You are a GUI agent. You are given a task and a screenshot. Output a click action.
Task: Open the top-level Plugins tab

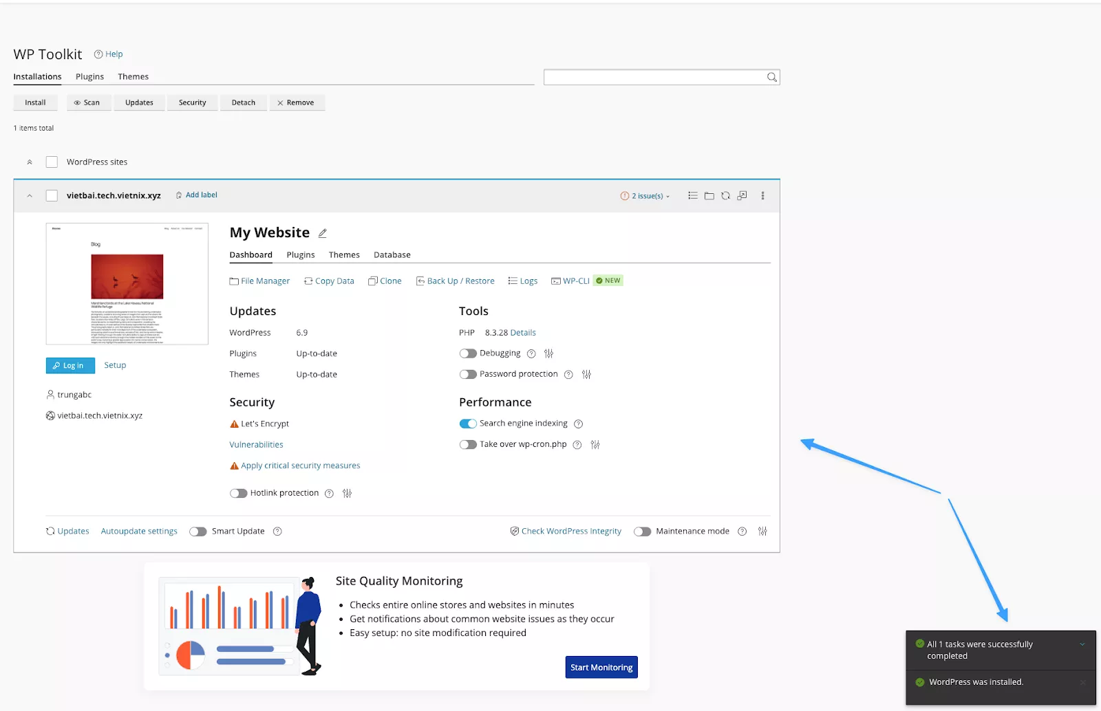[x=89, y=77]
